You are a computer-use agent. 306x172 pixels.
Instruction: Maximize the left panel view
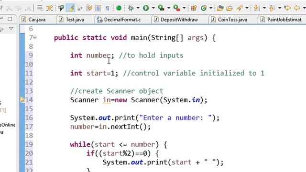point(10,19)
